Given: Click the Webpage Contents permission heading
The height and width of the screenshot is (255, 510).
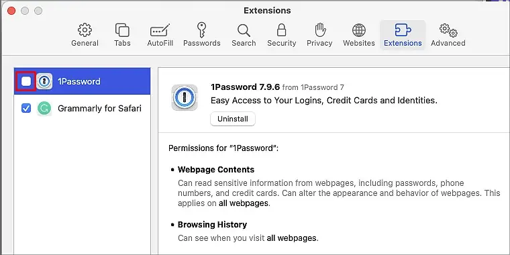Looking at the screenshot, I should 216,170.
